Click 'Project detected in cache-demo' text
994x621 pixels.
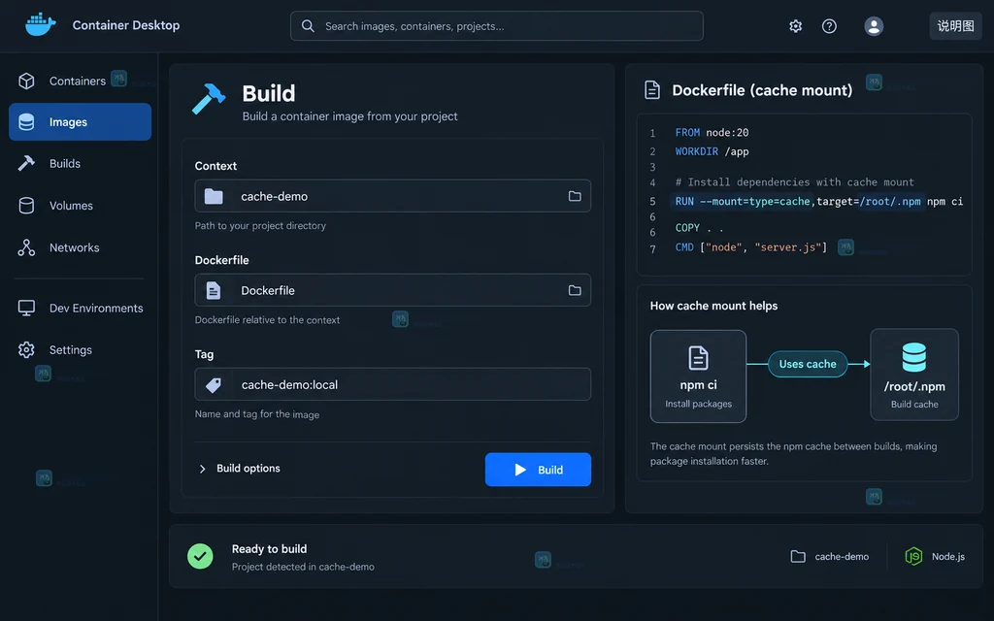(303, 567)
